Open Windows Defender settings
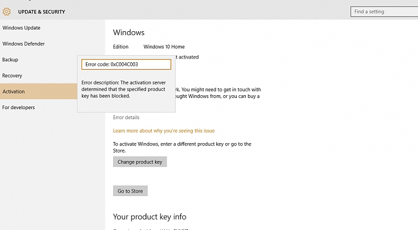 pyautogui.click(x=23, y=43)
